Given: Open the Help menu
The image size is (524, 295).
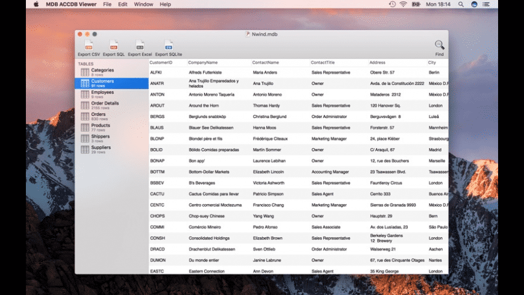Looking at the screenshot, I should [165, 4].
